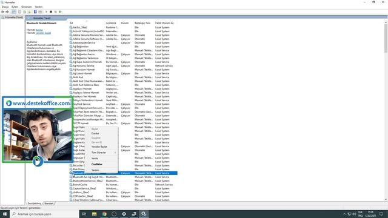388x218 pixels.
Task: Click the Export List toolbar icon
Action: [x=29, y=12]
